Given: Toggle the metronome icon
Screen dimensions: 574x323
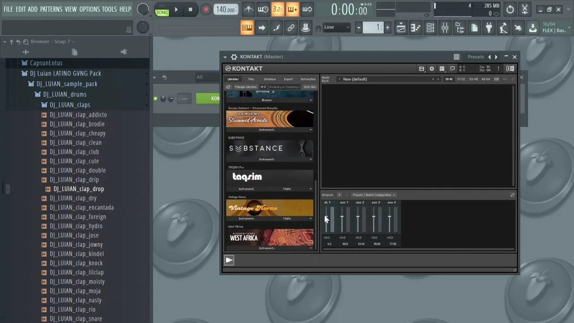Looking at the screenshot, I should [x=248, y=9].
